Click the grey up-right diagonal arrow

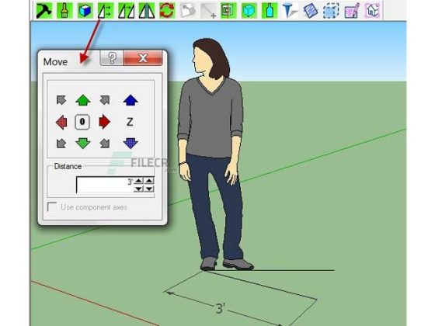click(x=105, y=100)
